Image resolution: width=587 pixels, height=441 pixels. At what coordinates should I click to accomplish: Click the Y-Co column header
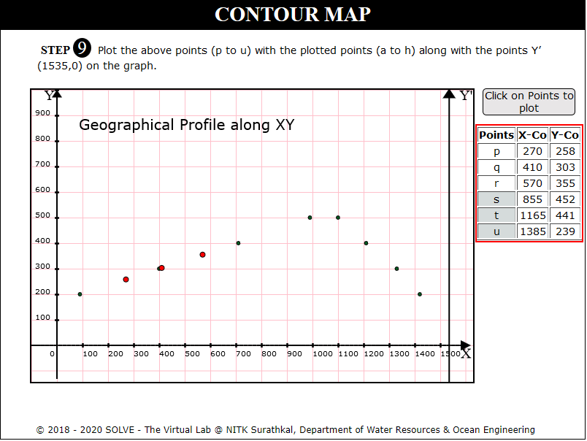click(565, 135)
